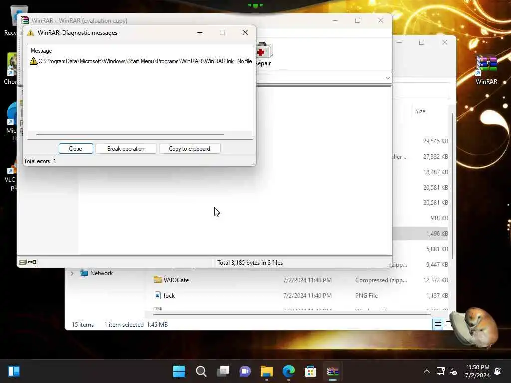
Task: Click the network tray icon
Action: pyautogui.click(x=440, y=371)
